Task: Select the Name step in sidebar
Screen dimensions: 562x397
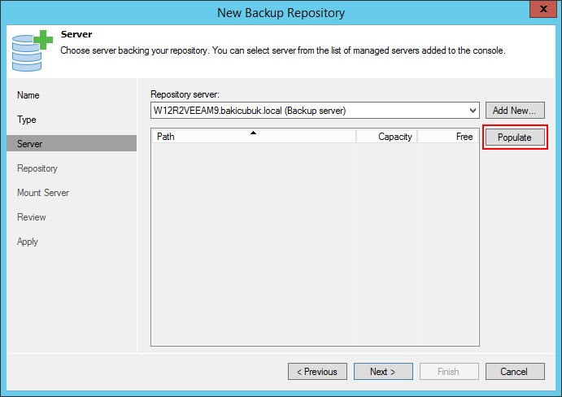Action: coord(28,95)
